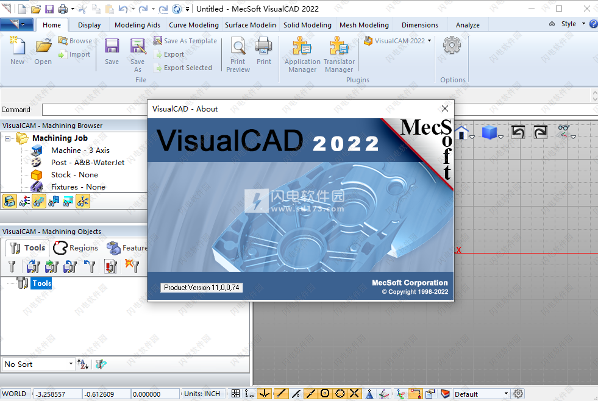Screen dimensions: 598x401
Task: Close the VisualCAD About dialog
Action: 444,108
